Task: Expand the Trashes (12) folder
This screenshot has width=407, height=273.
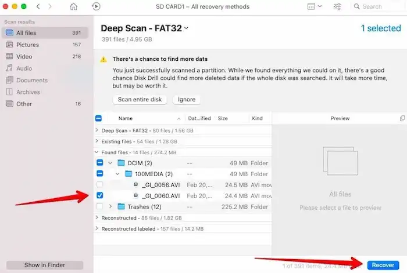Action: [x=110, y=206]
